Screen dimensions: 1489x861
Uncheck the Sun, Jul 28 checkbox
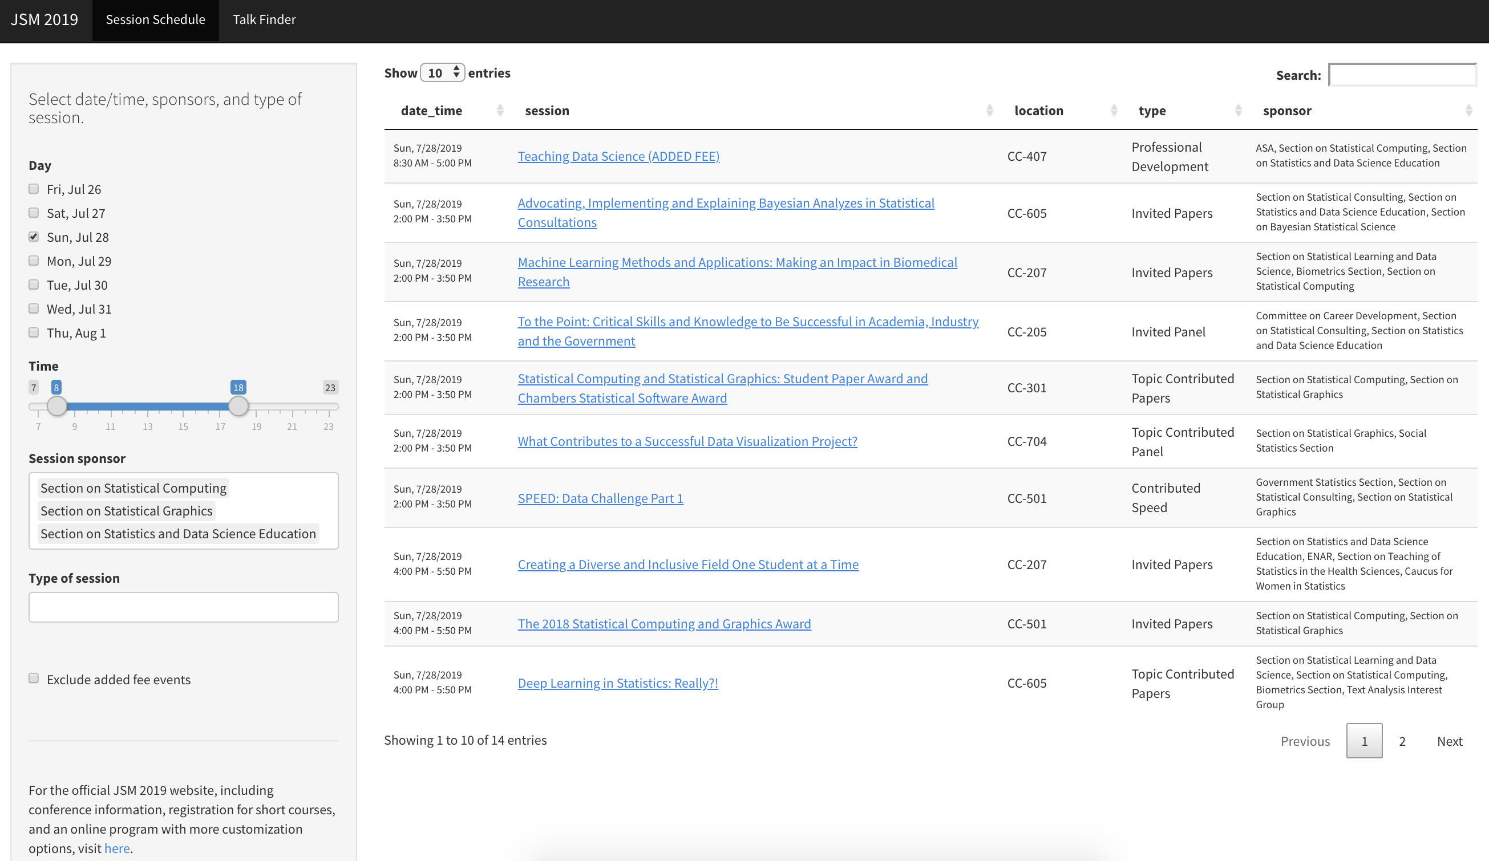pyautogui.click(x=34, y=237)
